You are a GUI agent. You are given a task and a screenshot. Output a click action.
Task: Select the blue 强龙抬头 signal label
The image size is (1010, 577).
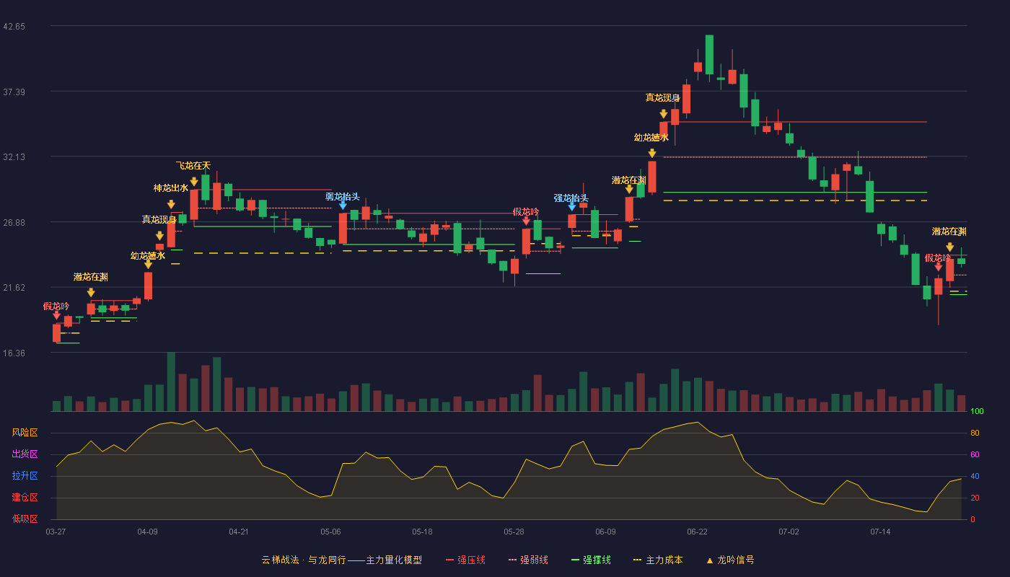pos(571,198)
